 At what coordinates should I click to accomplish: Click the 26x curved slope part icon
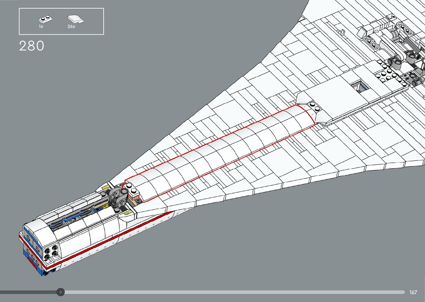(76, 19)
